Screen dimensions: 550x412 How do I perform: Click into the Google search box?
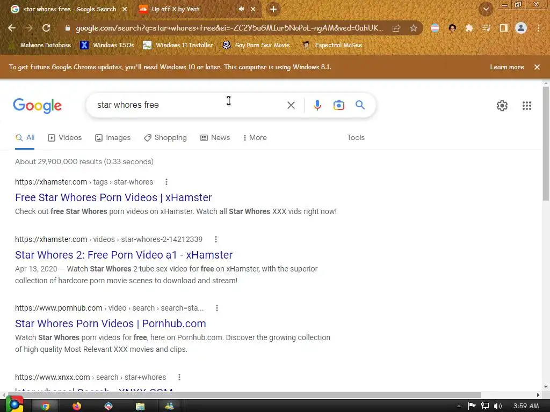coord(190,105)
